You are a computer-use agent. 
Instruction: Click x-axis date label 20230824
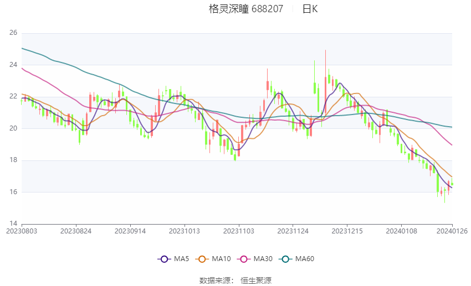click(x=76, y=231)
